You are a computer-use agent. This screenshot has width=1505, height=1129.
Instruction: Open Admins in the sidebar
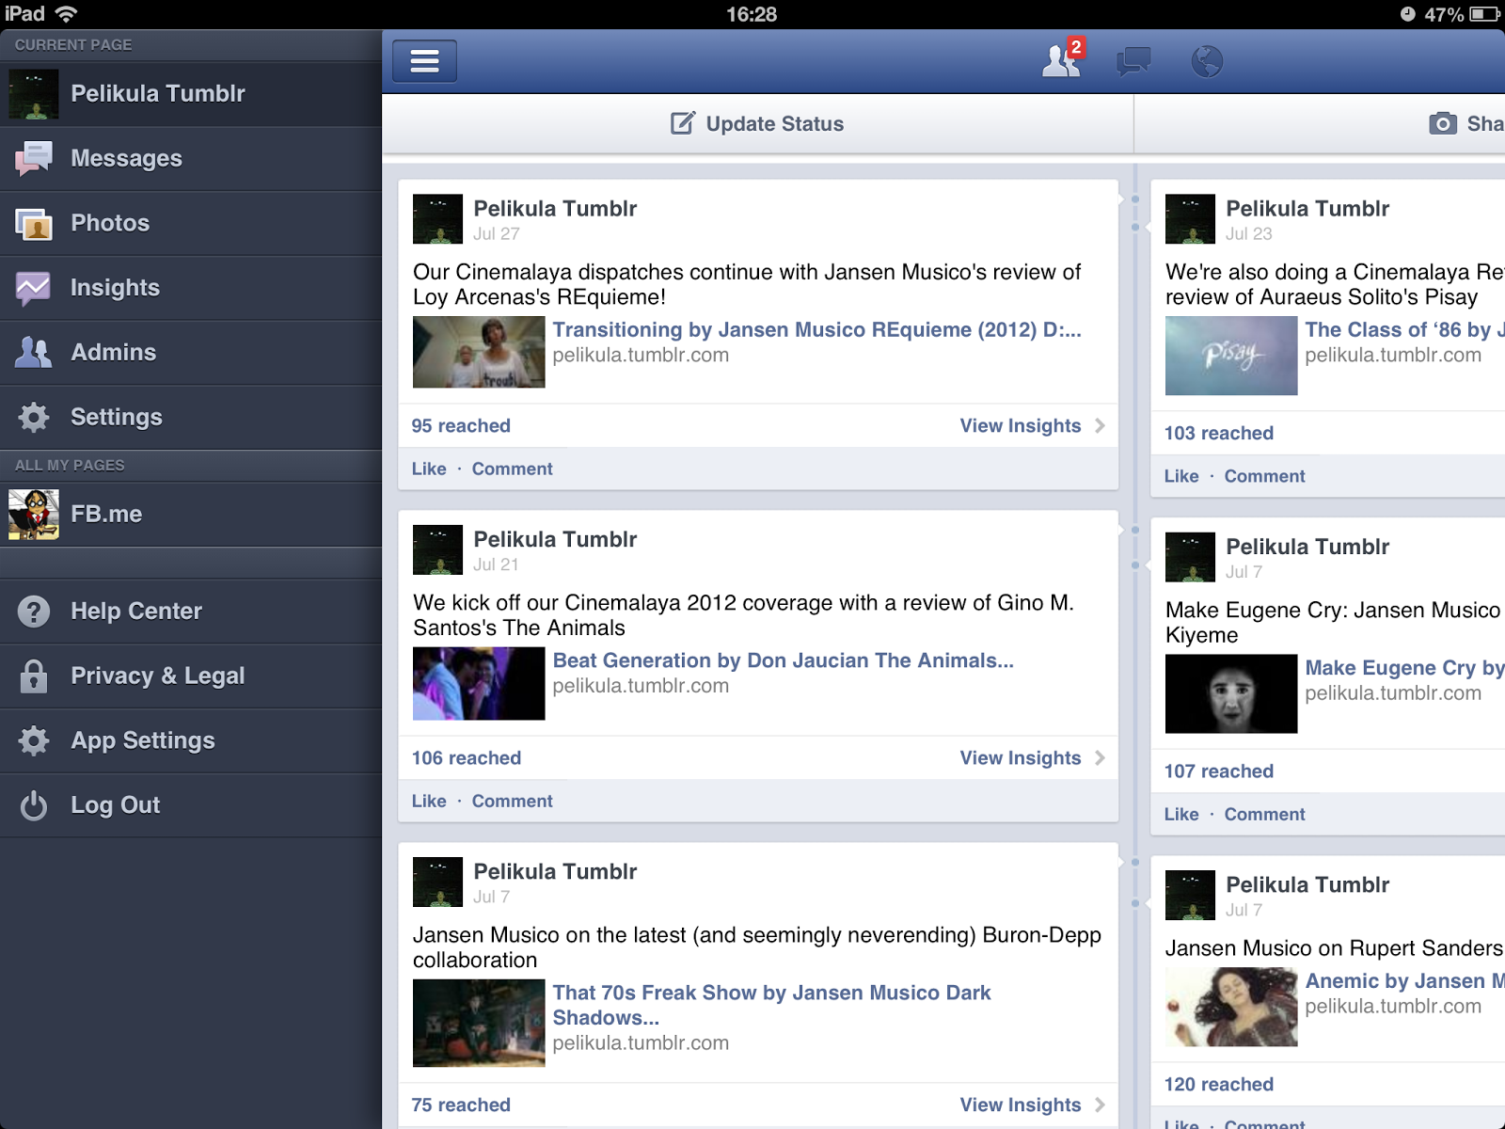191,352
